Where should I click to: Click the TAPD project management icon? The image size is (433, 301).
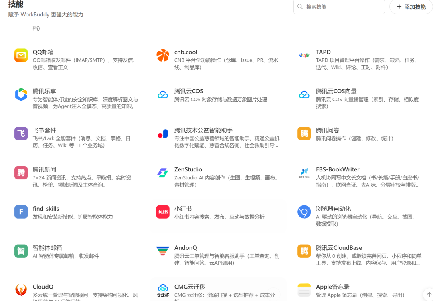pyautogui.click(x=304, y=56)
